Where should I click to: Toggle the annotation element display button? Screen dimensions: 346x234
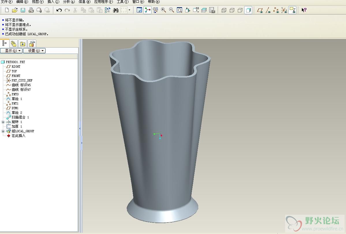tap(292, 10)
